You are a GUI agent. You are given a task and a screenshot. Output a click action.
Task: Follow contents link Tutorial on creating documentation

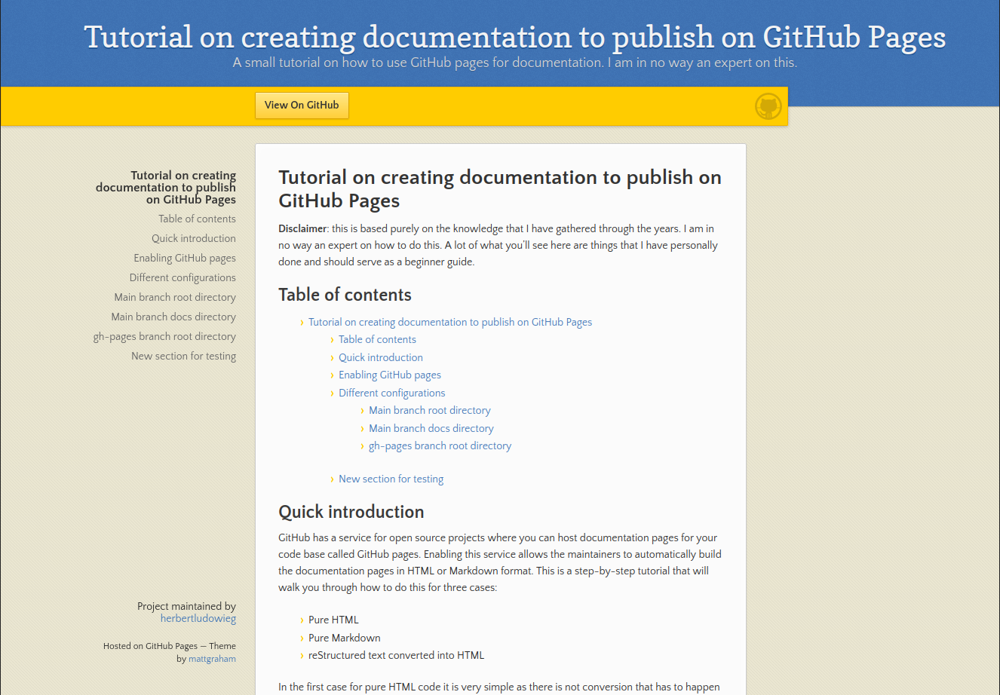(450, 322)
